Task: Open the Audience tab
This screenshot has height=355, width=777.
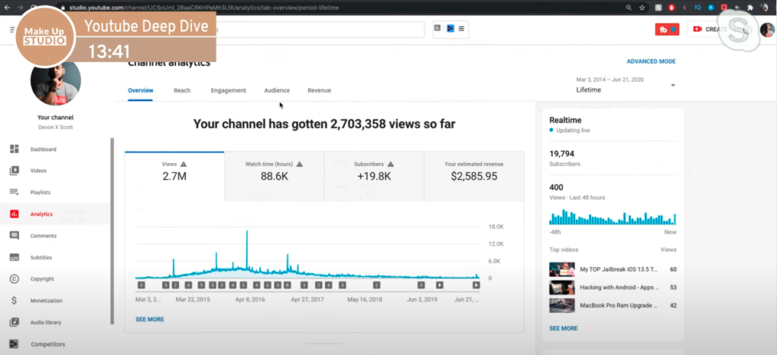Action: pyautogui.click(x=277, y=90)
